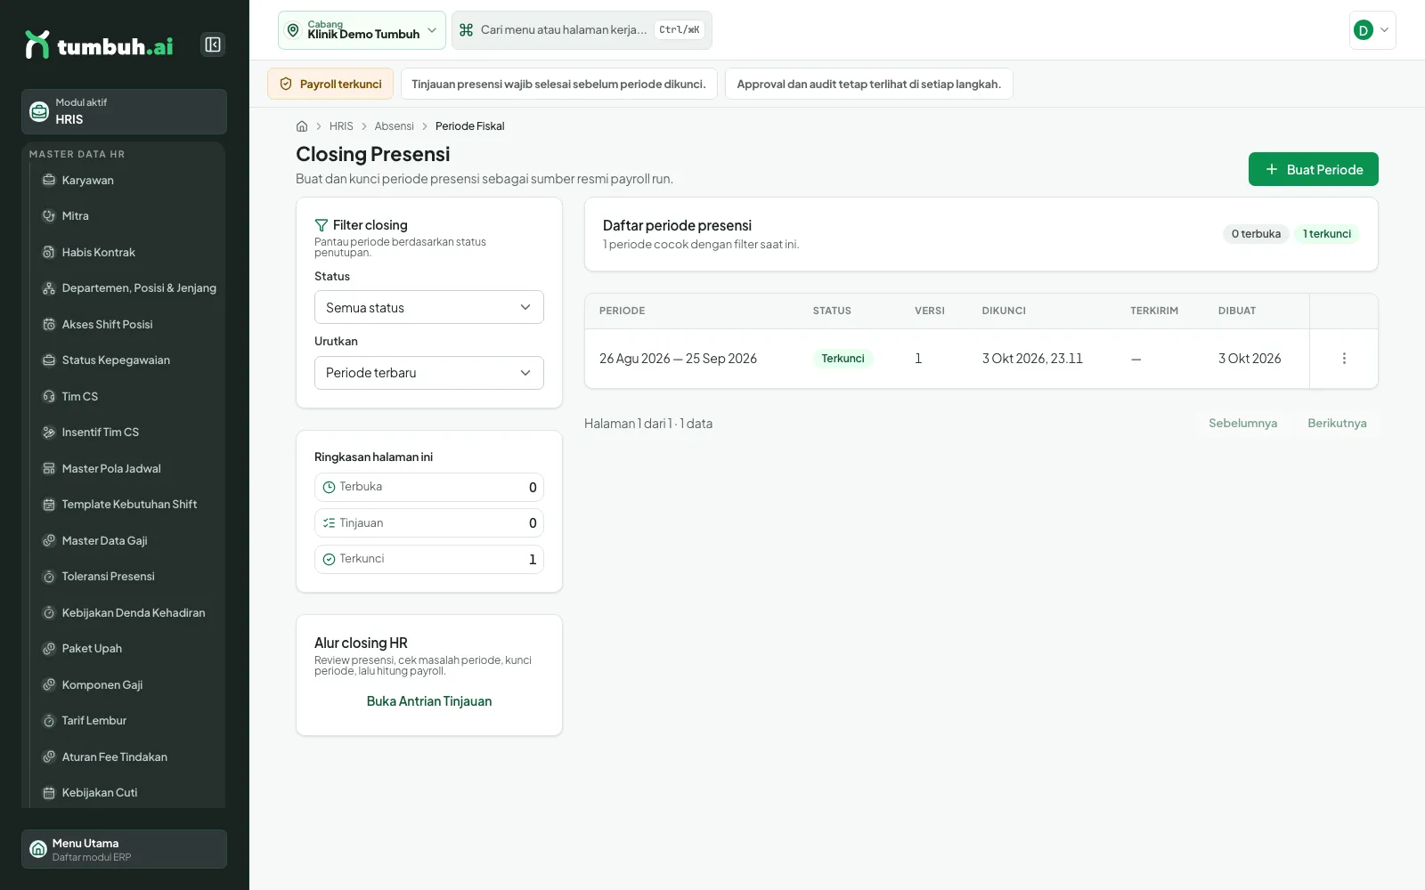Click the Terkunci status badge in table
The height and width of the screenshot is (890, 1425).
[843, 359]
